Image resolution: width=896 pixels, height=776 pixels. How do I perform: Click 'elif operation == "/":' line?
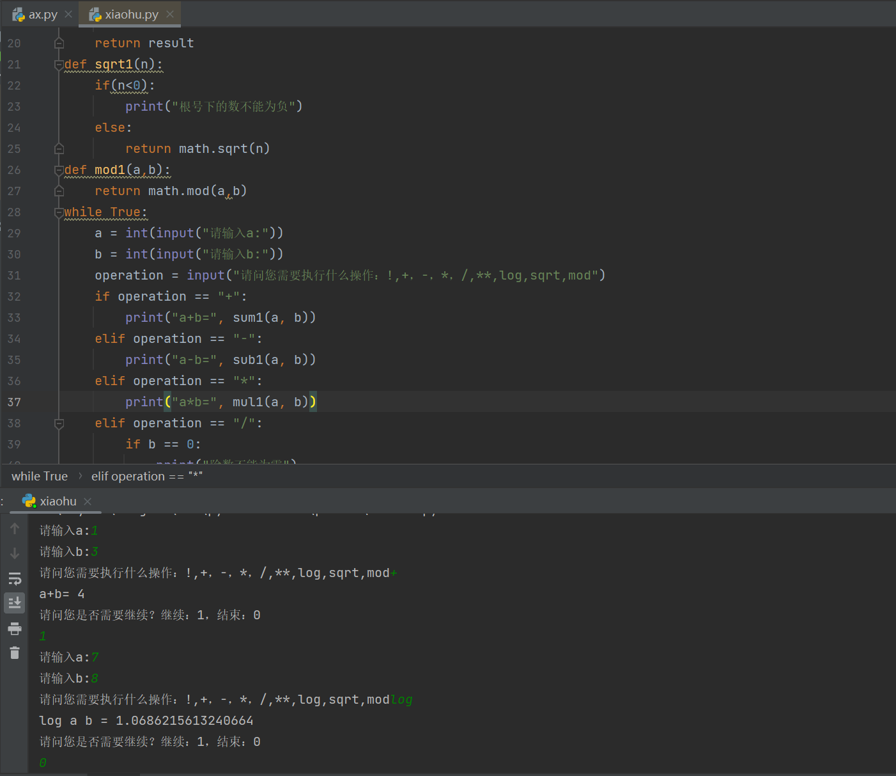(178, 423)
